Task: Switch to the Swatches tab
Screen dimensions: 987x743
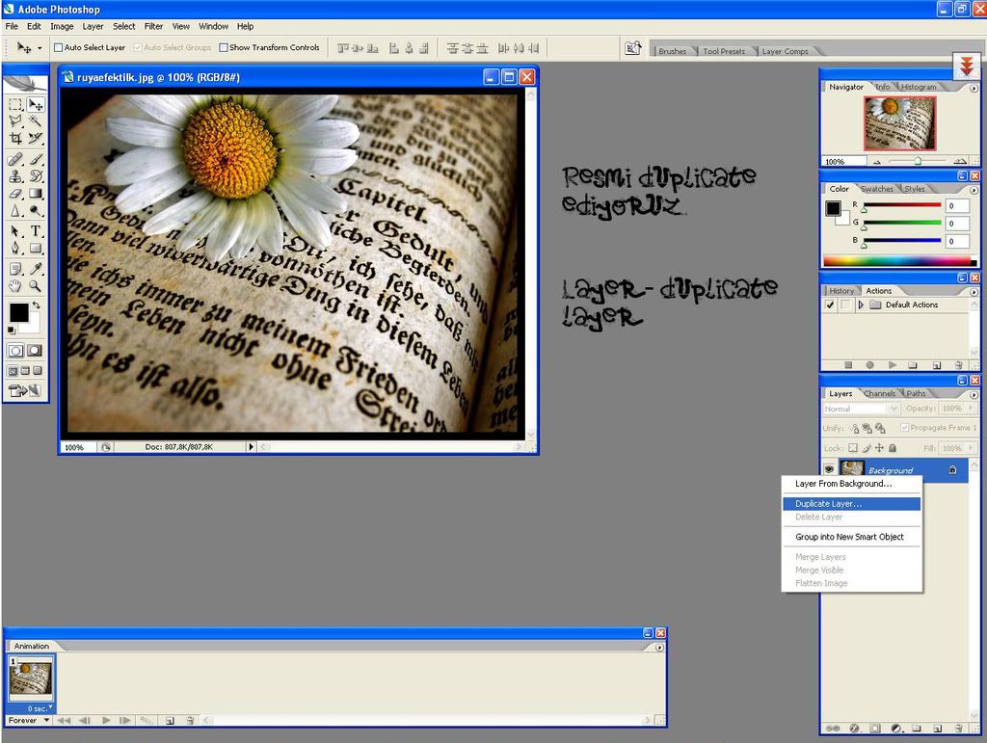Action: [876, 189]
